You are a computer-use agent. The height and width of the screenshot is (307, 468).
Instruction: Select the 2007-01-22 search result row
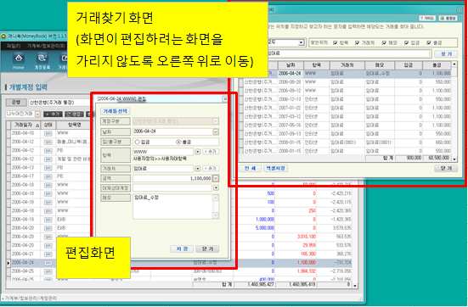tap(345, 108)
